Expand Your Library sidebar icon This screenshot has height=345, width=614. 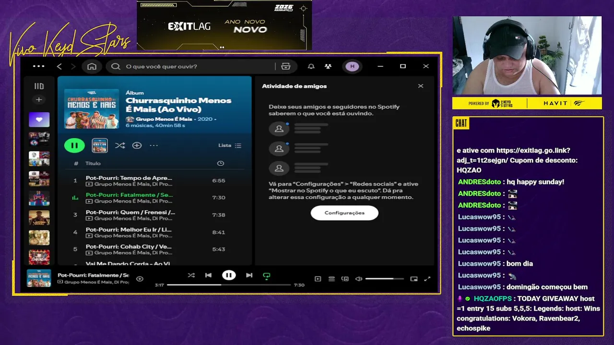[x=39, y=86]
